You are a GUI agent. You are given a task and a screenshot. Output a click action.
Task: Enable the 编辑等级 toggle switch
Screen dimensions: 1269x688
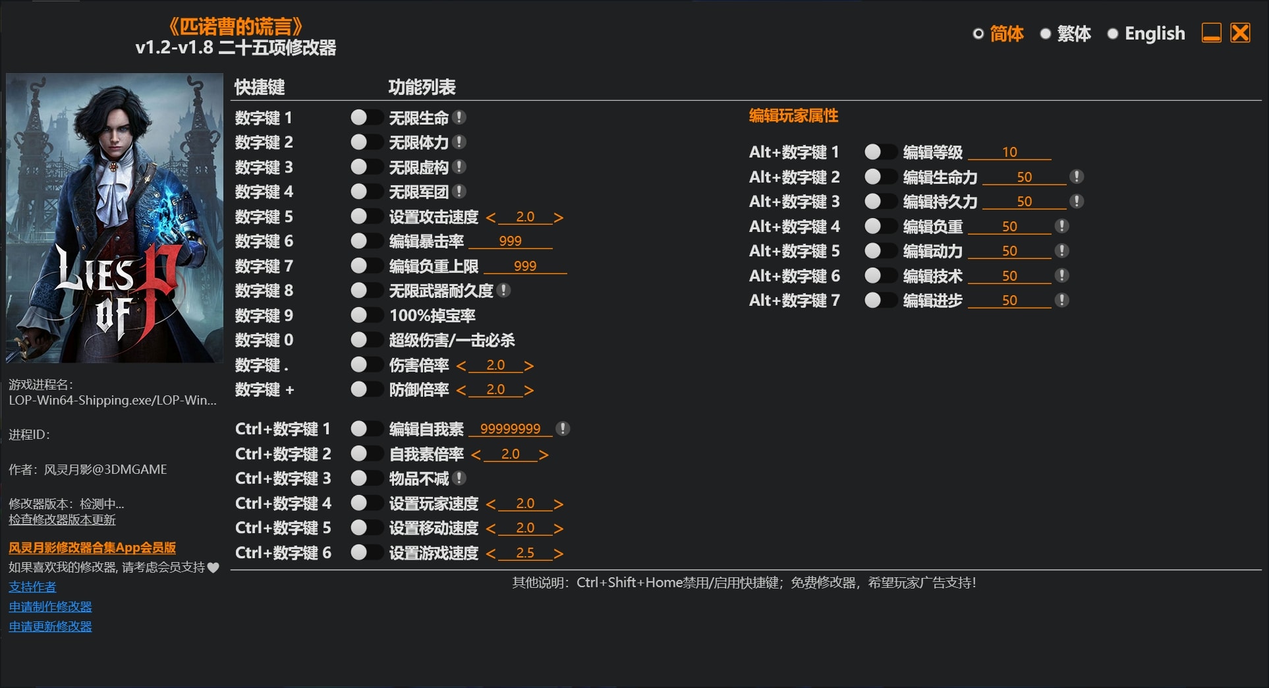[880, 152]
